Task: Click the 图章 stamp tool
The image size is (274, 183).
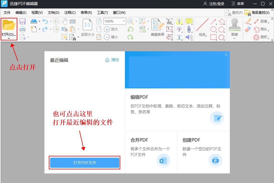Action: click(x=235, y=26)
